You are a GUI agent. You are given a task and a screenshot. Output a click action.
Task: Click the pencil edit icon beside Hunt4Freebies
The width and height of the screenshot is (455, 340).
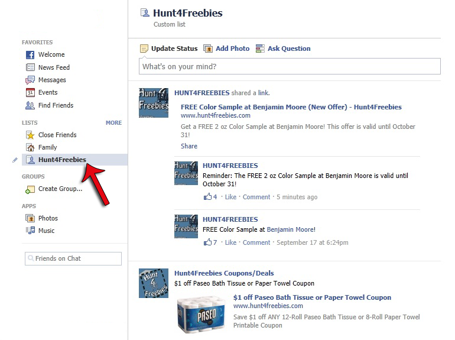click(15, 160)
